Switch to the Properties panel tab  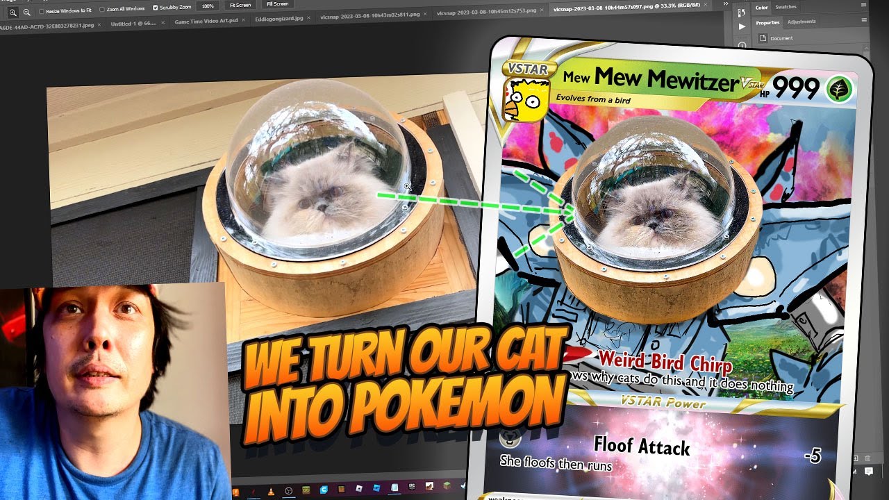point(767,23)
